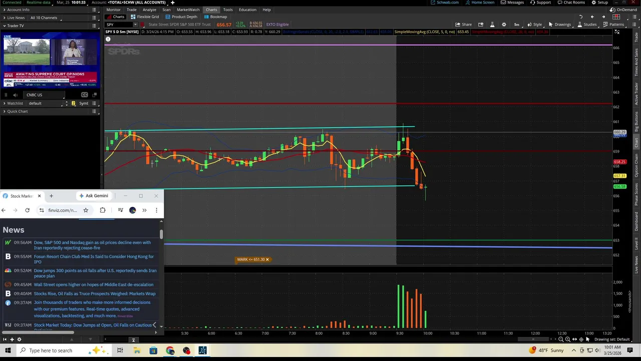Click the flask Edit studies icon beside Share
641x361 pixels.
492,25
